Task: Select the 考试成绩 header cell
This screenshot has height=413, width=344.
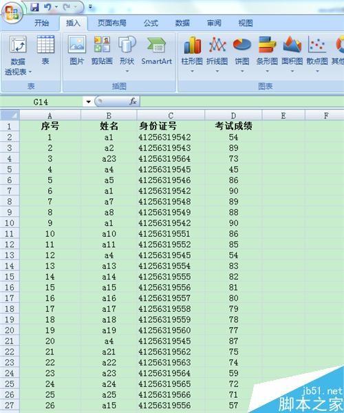Action: (x=233, y=127)
